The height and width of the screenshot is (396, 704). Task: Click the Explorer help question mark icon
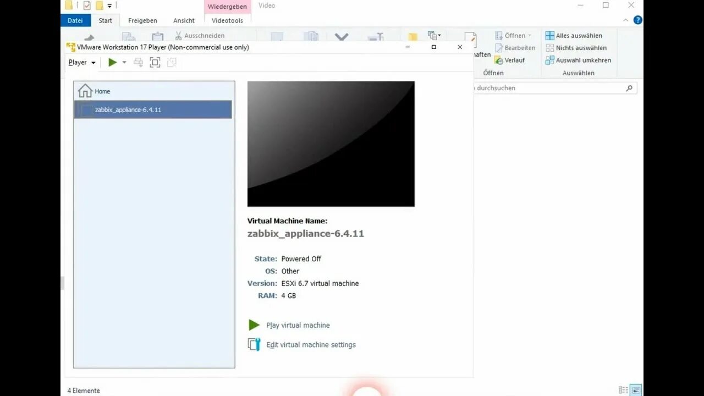pos(637,20)
